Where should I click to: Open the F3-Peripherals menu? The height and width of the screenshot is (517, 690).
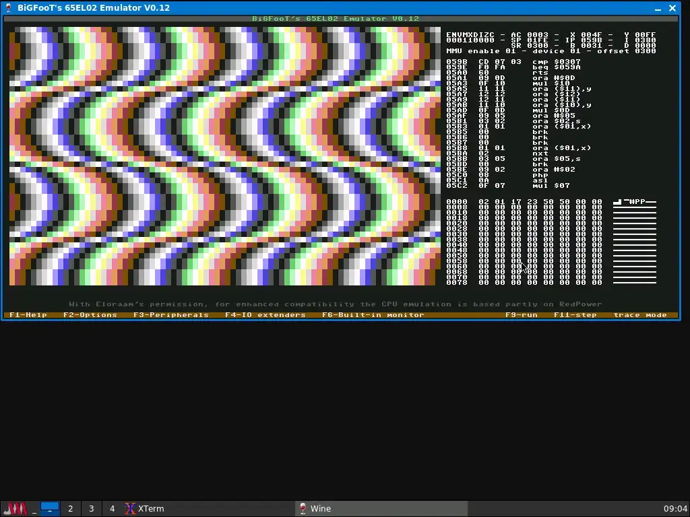170,315
